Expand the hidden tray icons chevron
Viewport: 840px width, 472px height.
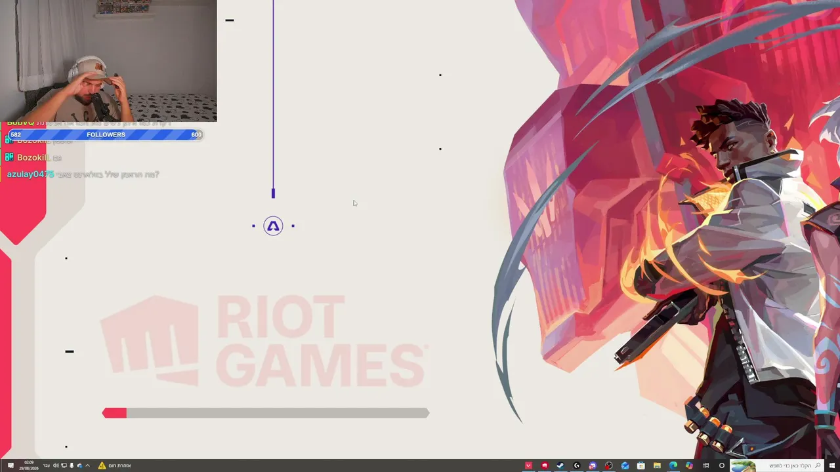point(87,465)
